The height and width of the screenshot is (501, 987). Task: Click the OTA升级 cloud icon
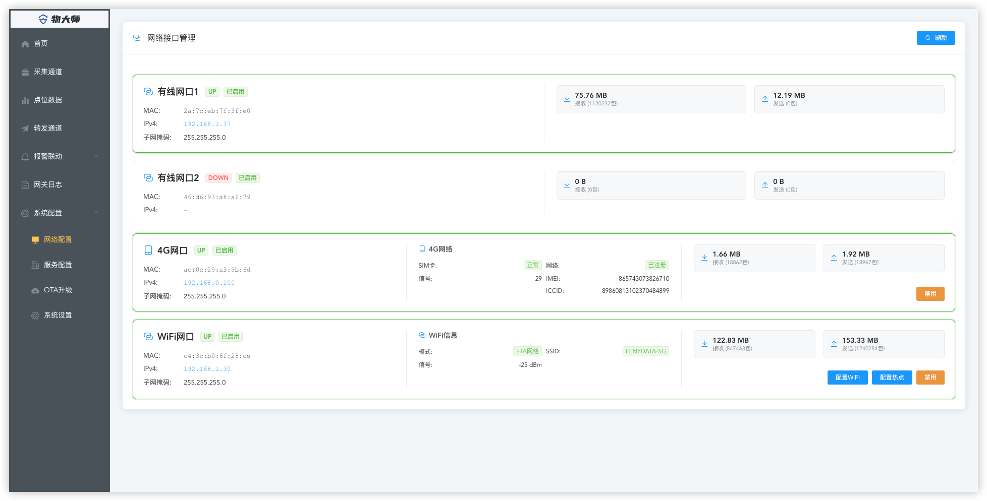(x=35, y=290)
